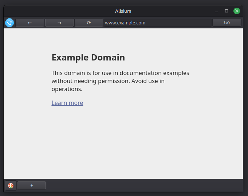The width and height of the screenshot is (248, 196).
Task: Select the DuckDuckGo tab icon
Action: [11, 185]
